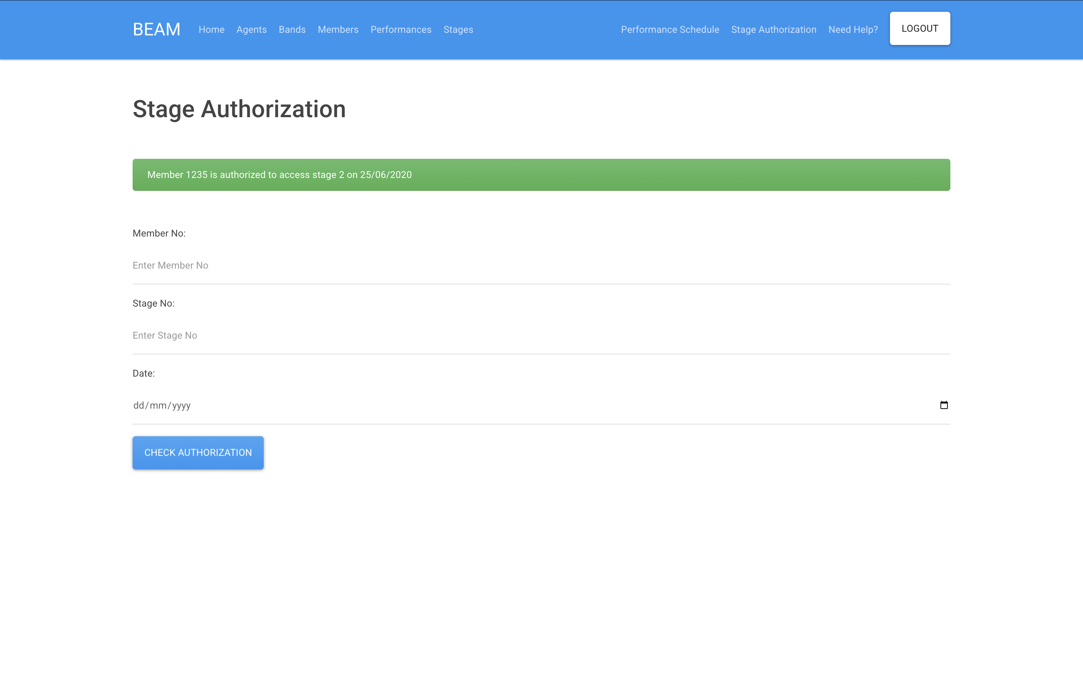
Task: View the Performances page
Action: coord(400,29)
